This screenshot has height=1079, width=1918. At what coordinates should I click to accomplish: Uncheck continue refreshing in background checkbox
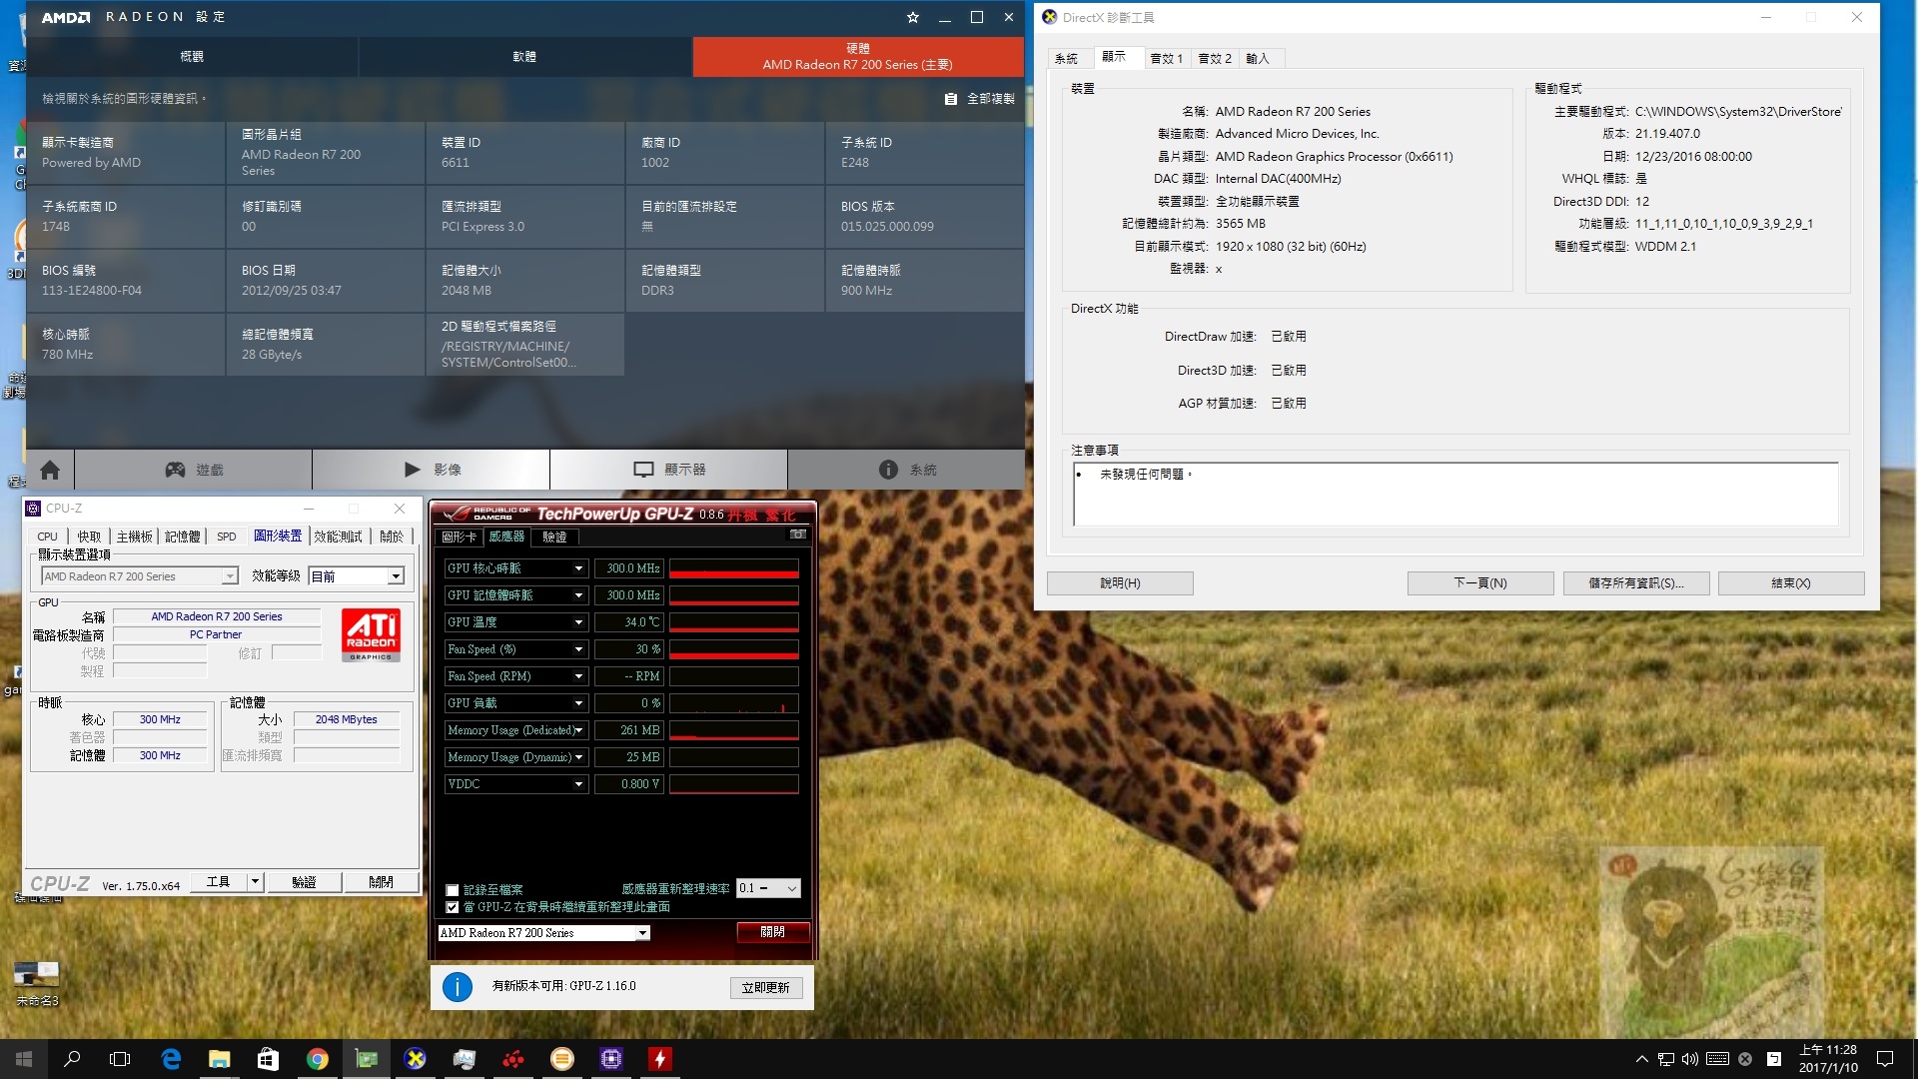click(453, 907)
